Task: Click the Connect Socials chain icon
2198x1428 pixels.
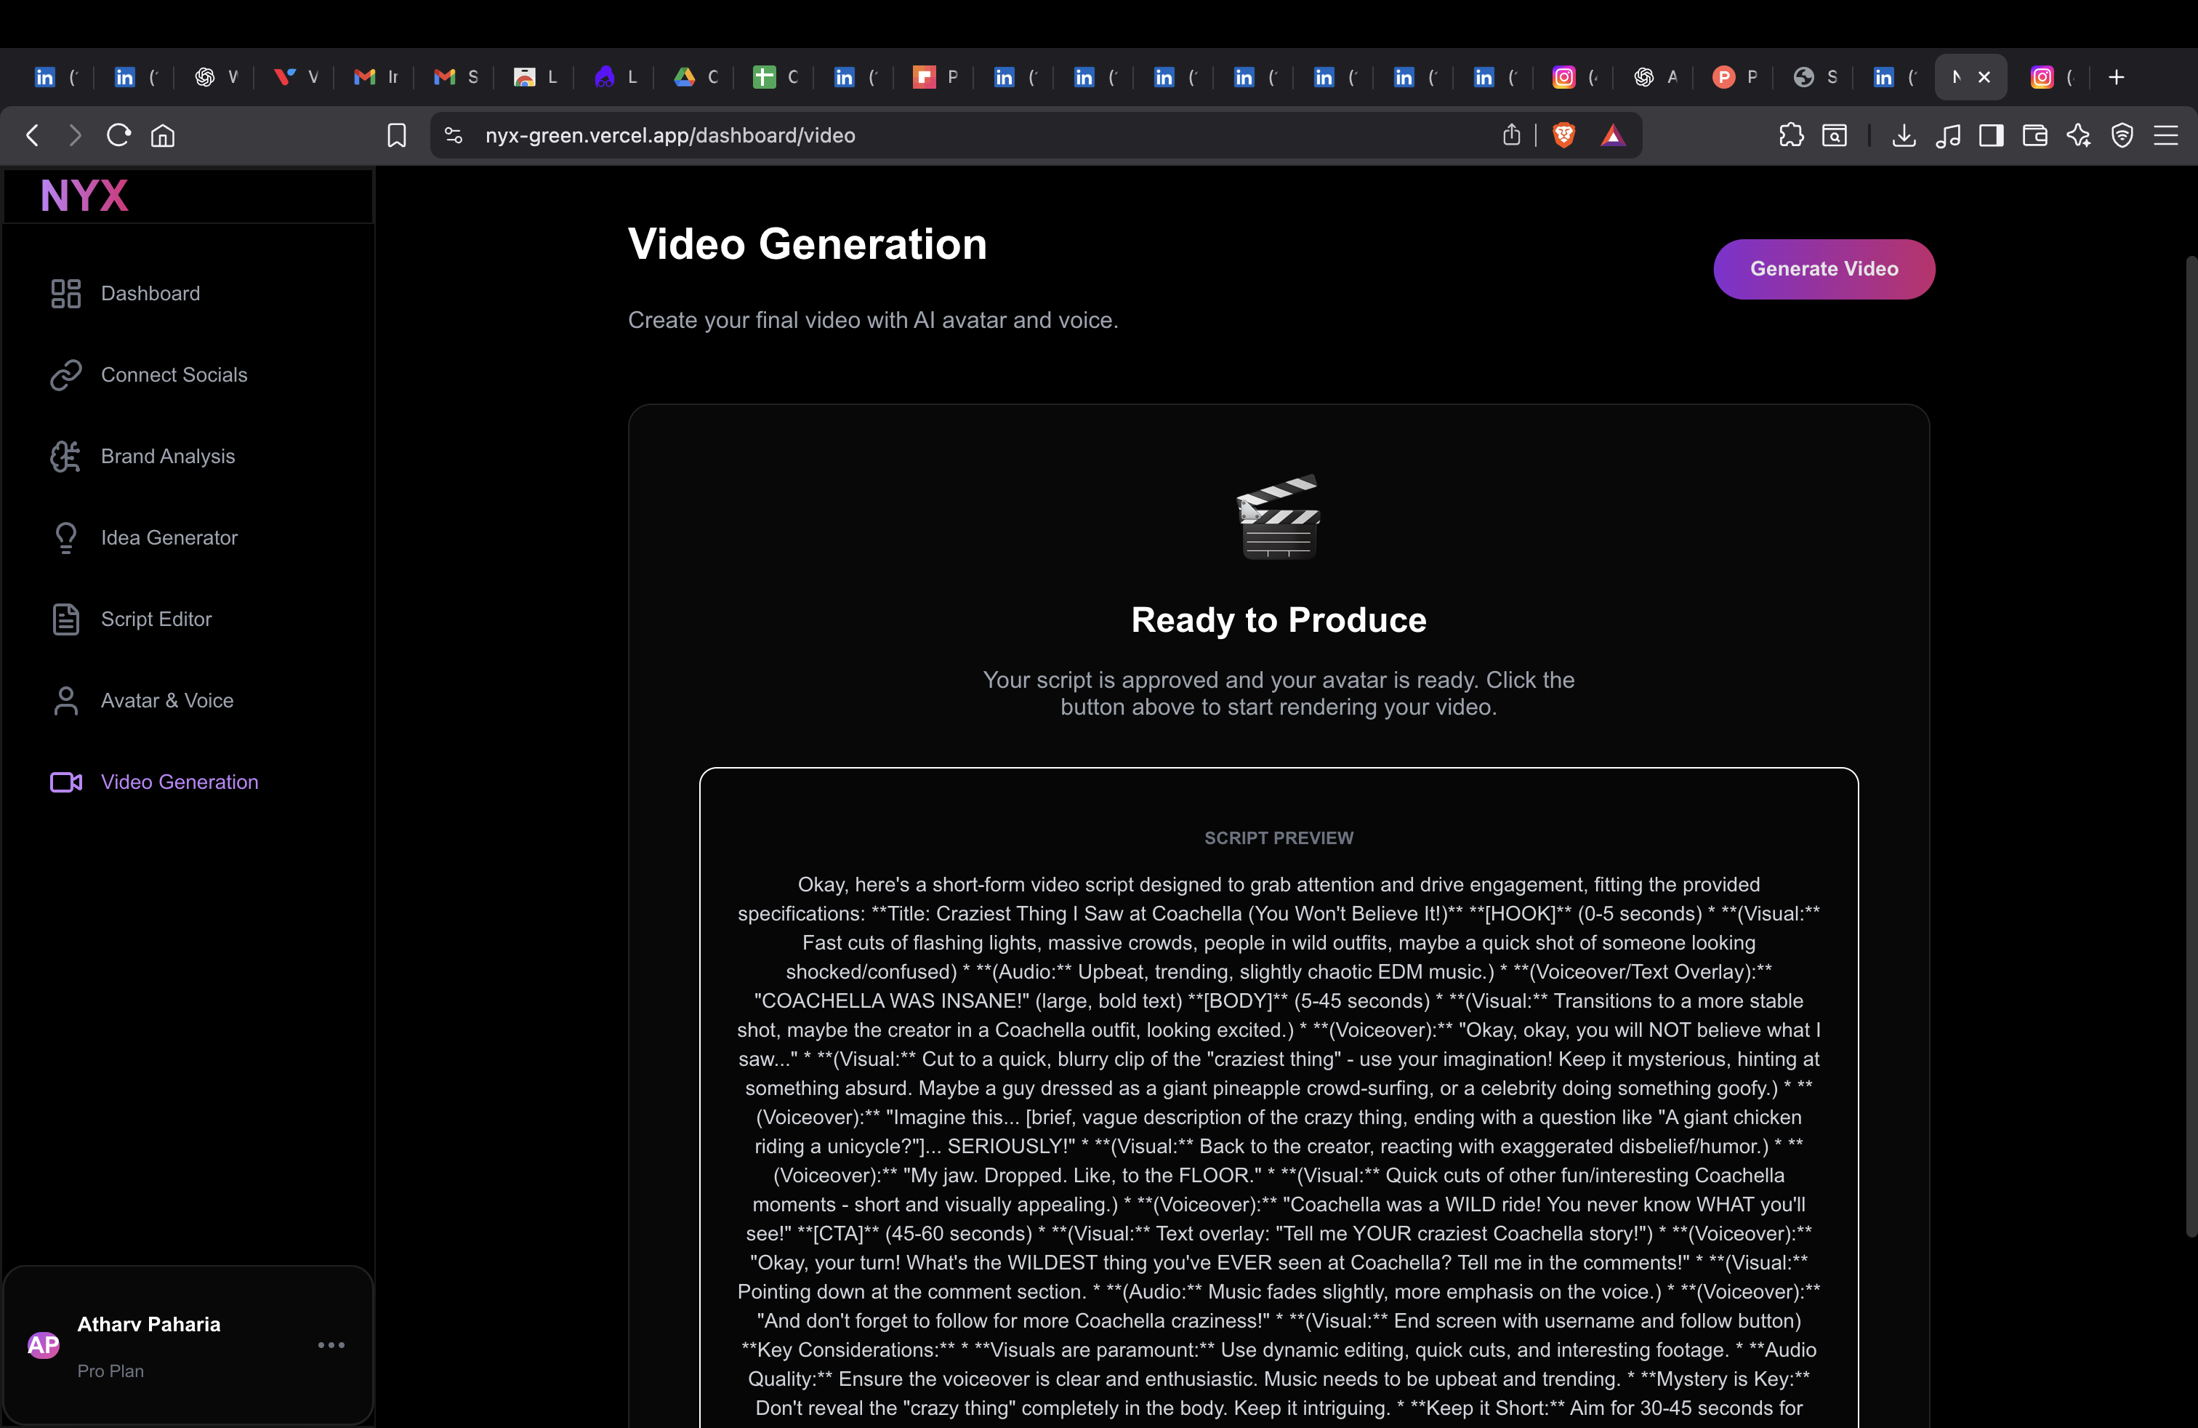Action: [64, 375]
